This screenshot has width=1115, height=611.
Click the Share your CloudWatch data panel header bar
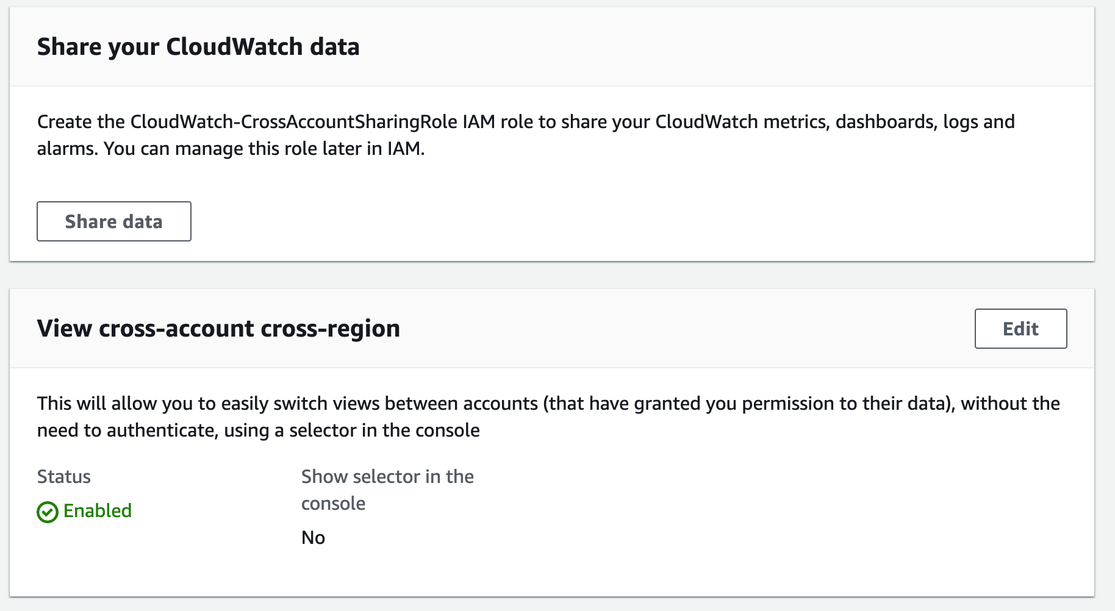point(552,47)
